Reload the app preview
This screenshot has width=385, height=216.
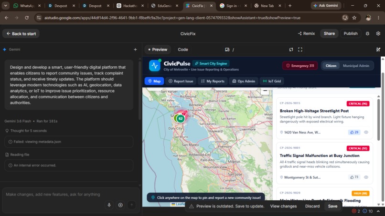coord(291,50)
